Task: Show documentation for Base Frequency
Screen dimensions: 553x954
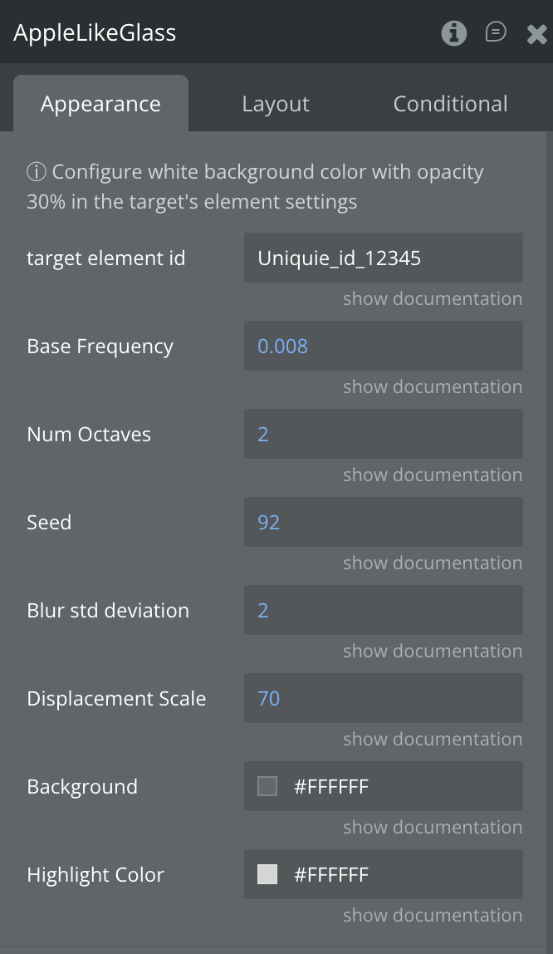Action: click(x=433, y=387)
